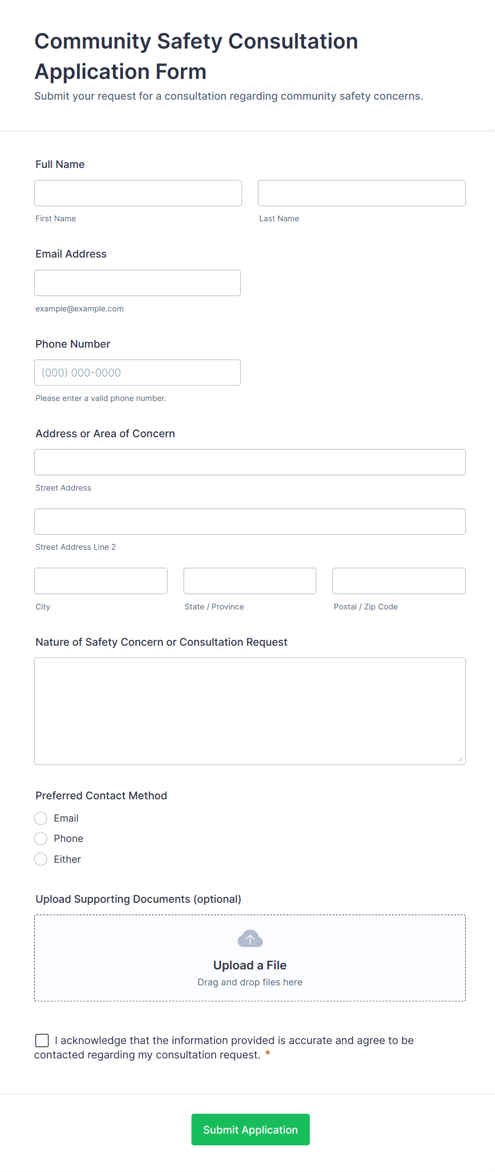Click the Drag and drop files here area
495x1172 pixels.
tap(250, 982)
